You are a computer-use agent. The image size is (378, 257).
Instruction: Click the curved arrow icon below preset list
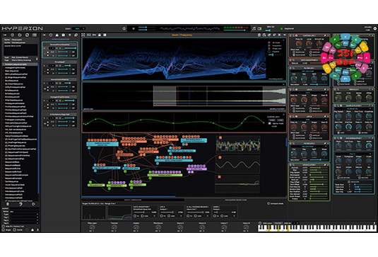click(20, 205)
